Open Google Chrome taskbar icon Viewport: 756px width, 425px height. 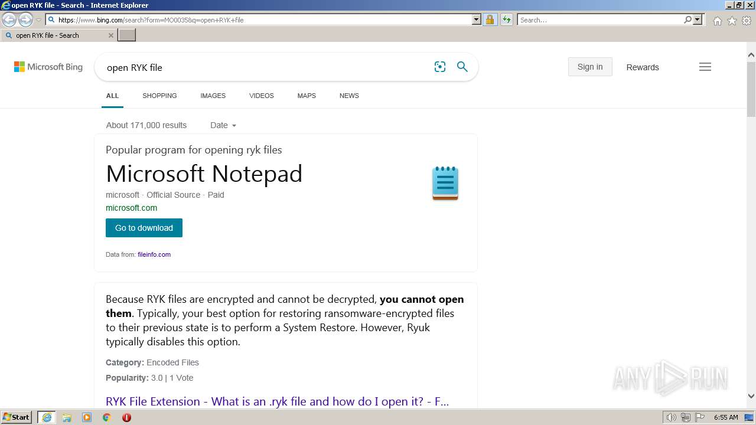click(x=107, y=417)
